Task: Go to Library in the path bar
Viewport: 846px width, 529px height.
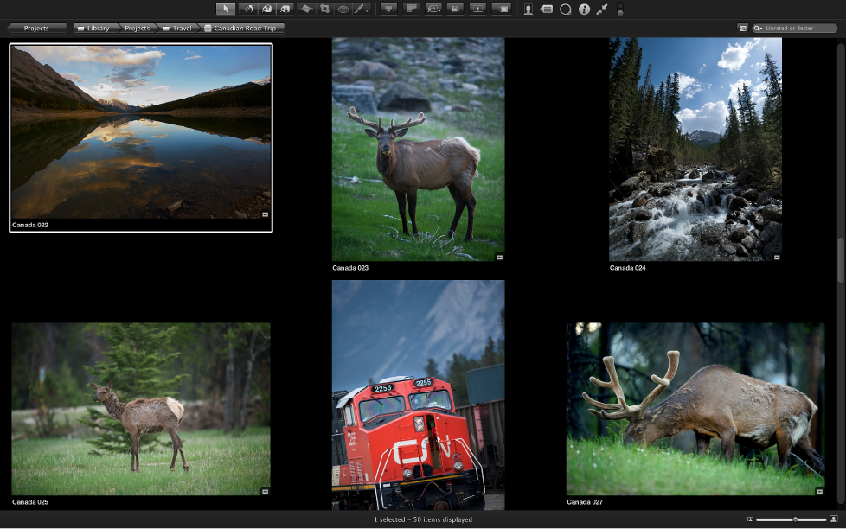Action: point(93,29)
